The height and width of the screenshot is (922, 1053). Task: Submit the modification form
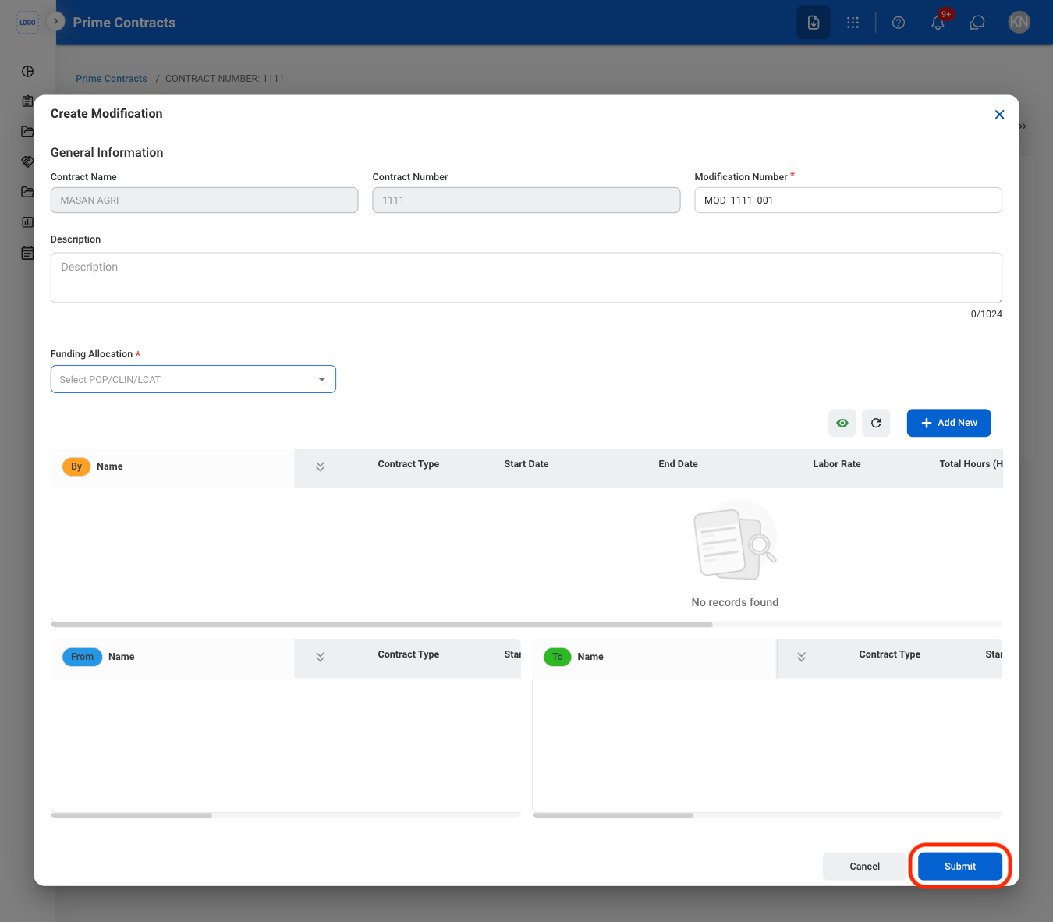click(x=960, y=867)
